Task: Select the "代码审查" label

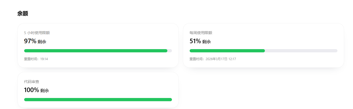Action: (32, 82)
